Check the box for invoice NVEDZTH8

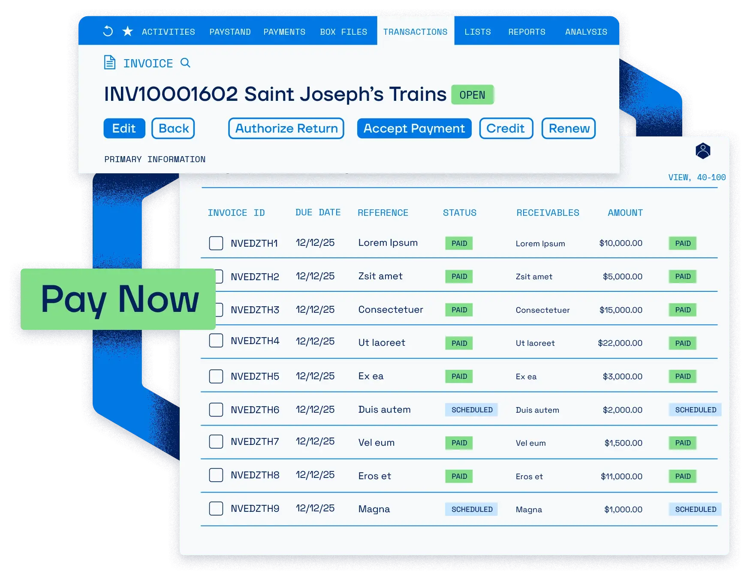coord(216,475)
